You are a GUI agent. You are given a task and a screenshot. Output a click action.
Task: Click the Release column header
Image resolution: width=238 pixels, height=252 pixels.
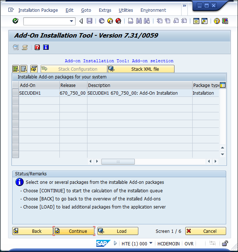tap(73, 85)
